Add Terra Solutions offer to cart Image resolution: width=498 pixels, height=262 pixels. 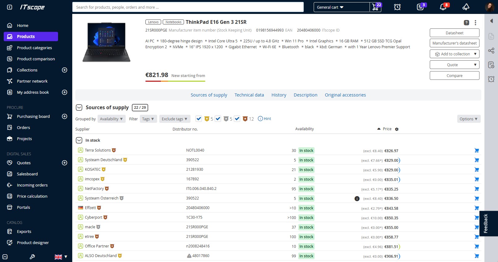coord(476,151)
